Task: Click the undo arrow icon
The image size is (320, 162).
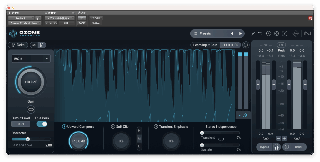Action: click(x=260, y=33)
